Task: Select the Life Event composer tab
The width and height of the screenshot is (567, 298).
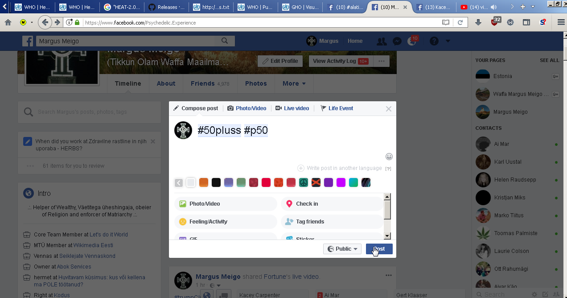Action: click(337, 108)
